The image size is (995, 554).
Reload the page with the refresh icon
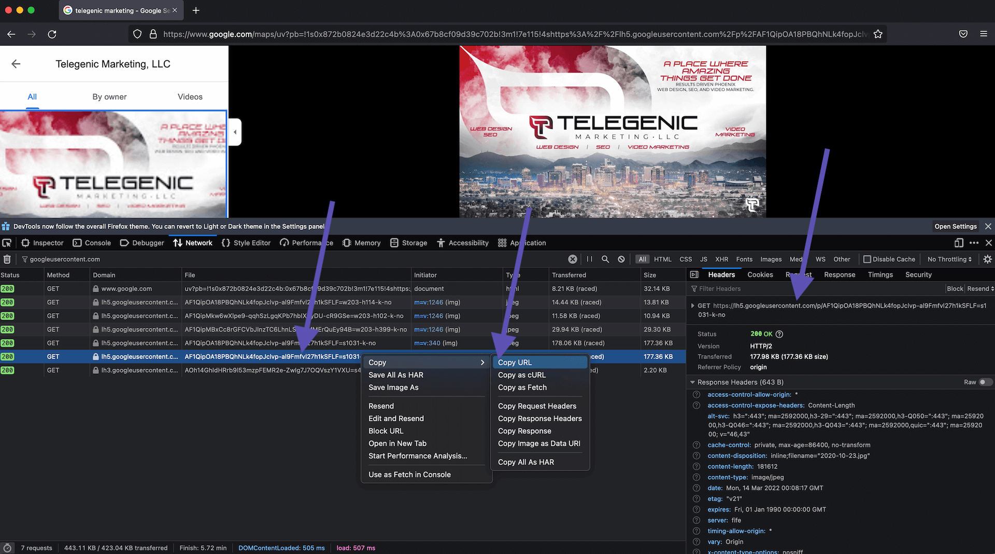click(x=52, y=34)
